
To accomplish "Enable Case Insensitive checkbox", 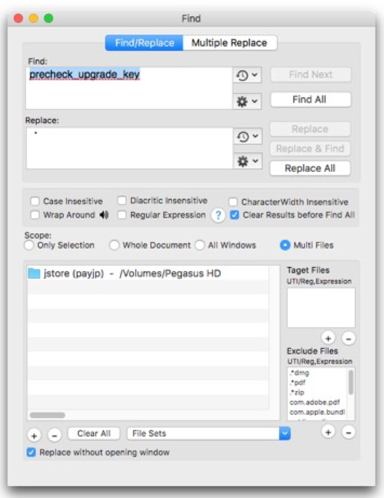I will [36, 201].
